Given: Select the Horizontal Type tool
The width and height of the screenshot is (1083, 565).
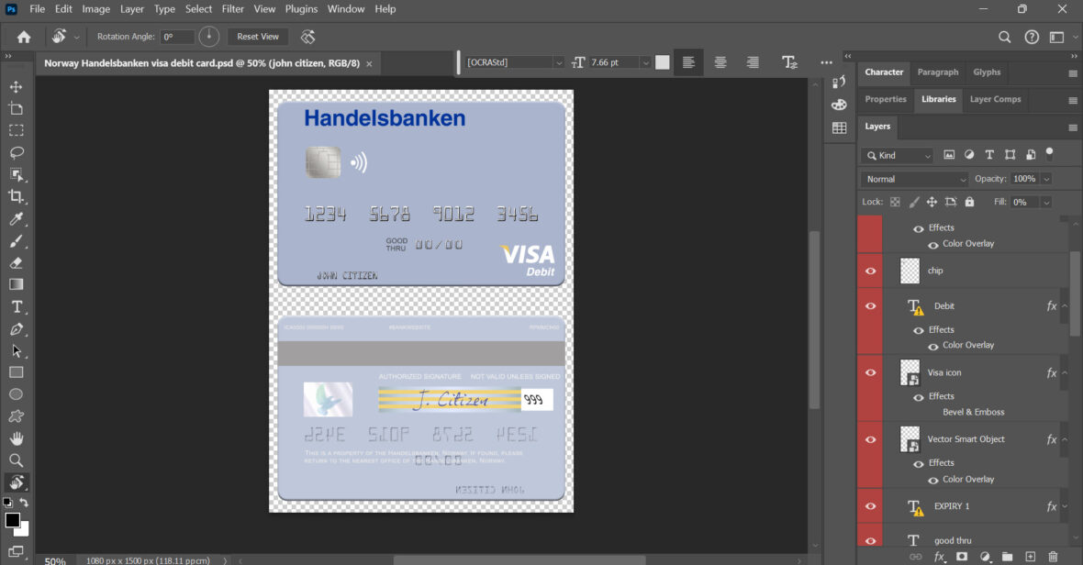Looking at the screenshot, I should 15,306.
